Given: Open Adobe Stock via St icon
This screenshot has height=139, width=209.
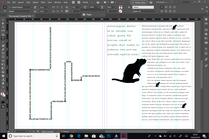Looking at the screenshot, I should [x=78, y=2].
